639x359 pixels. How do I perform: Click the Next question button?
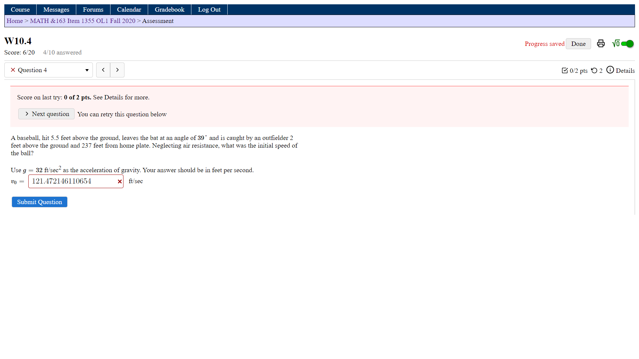pos(46,114)
